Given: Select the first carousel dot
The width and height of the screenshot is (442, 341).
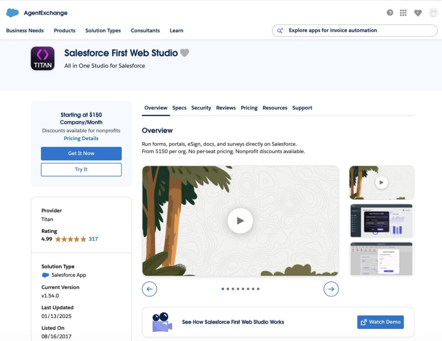Looking at the screenshot, I should 223,289.
